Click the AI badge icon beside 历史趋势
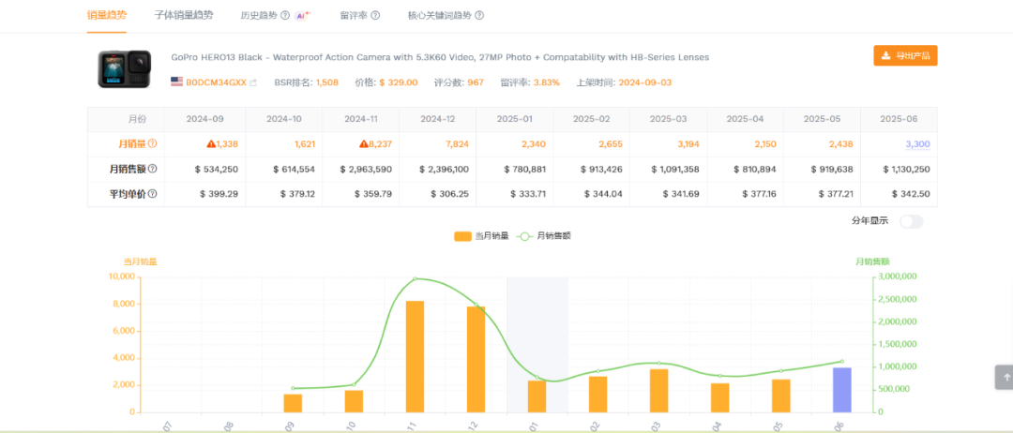1013x433 pixels. click(x=302, y=15)
